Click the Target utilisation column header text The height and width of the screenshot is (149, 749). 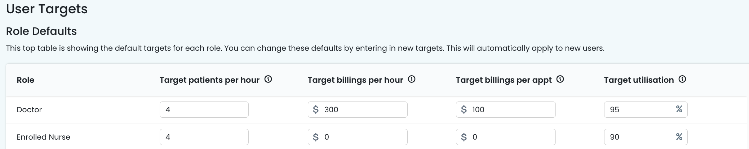pos(639,80)
